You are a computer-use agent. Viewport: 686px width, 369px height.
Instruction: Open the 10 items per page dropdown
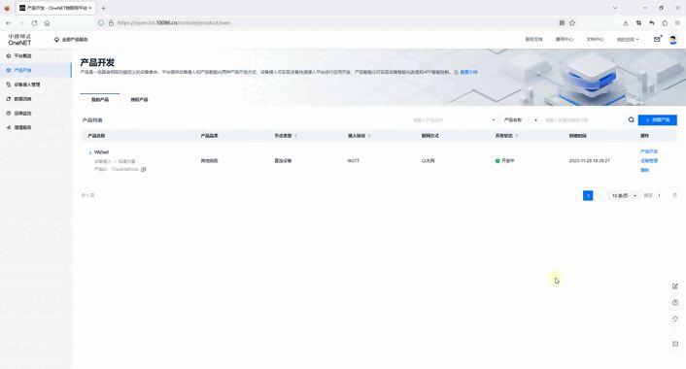click(x=624, y=195)
